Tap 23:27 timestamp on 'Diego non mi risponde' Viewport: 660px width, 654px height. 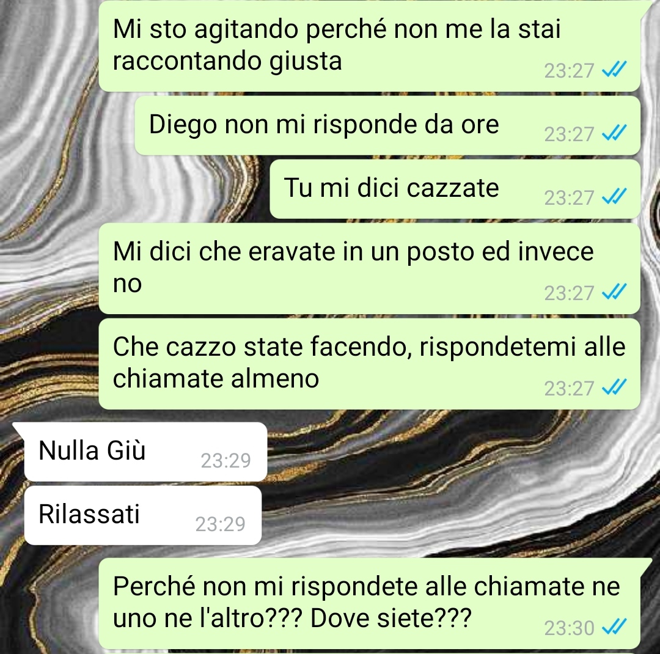[x=569, y=134]
